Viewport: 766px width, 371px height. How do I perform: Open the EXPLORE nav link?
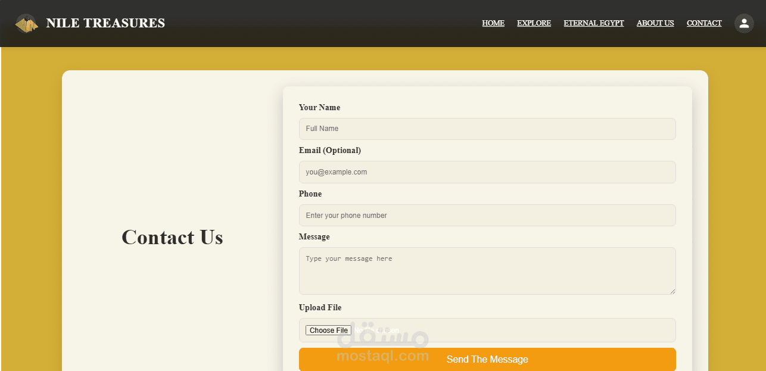534,23
